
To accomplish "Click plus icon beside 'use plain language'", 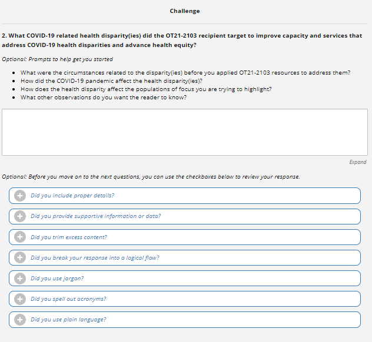I will tap(19, 320).
